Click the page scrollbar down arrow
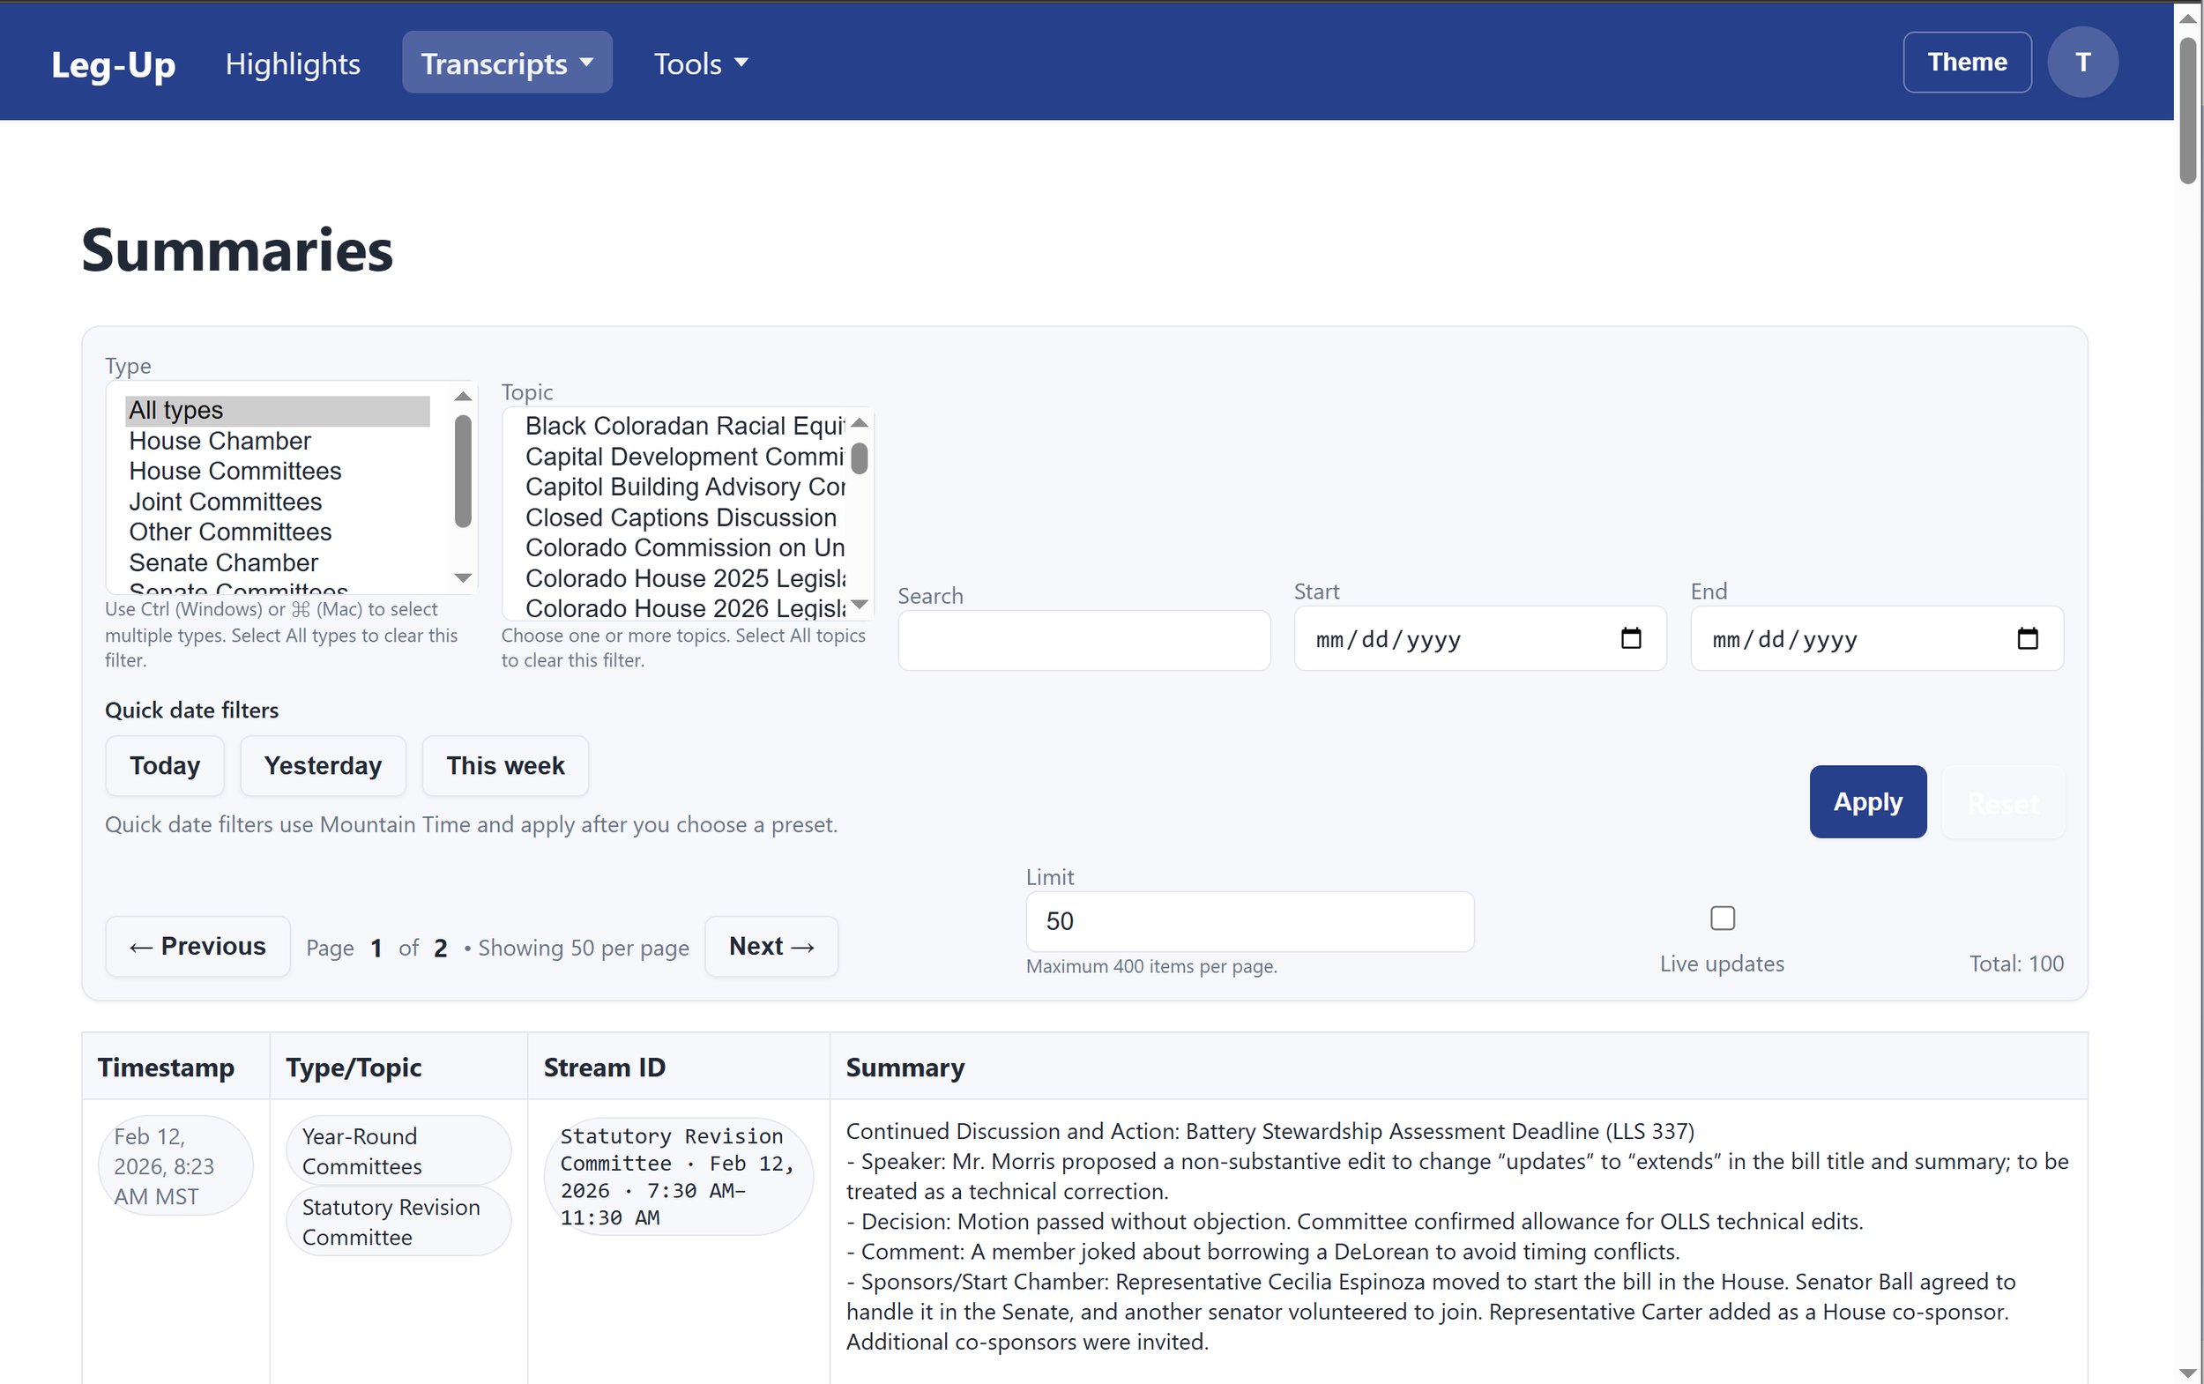 pos(2186,1373)
